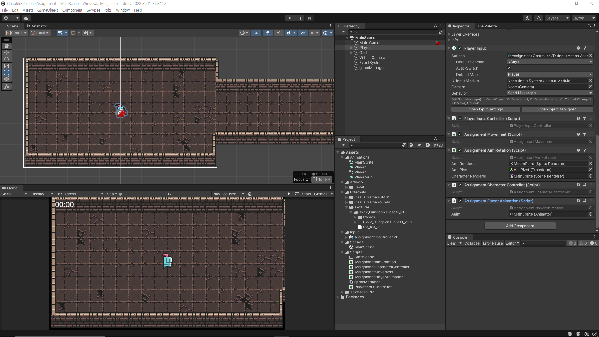Click the Pause button
The height and width of the screenshot is (337, 599).
click(x=299, y=18)
